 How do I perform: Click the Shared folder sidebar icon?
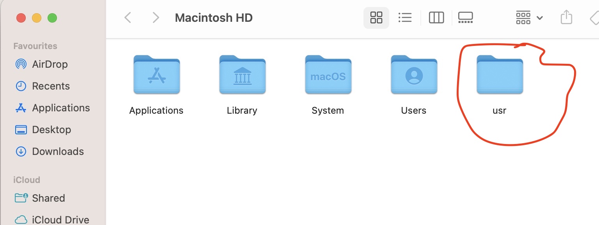tap(21, 198)
